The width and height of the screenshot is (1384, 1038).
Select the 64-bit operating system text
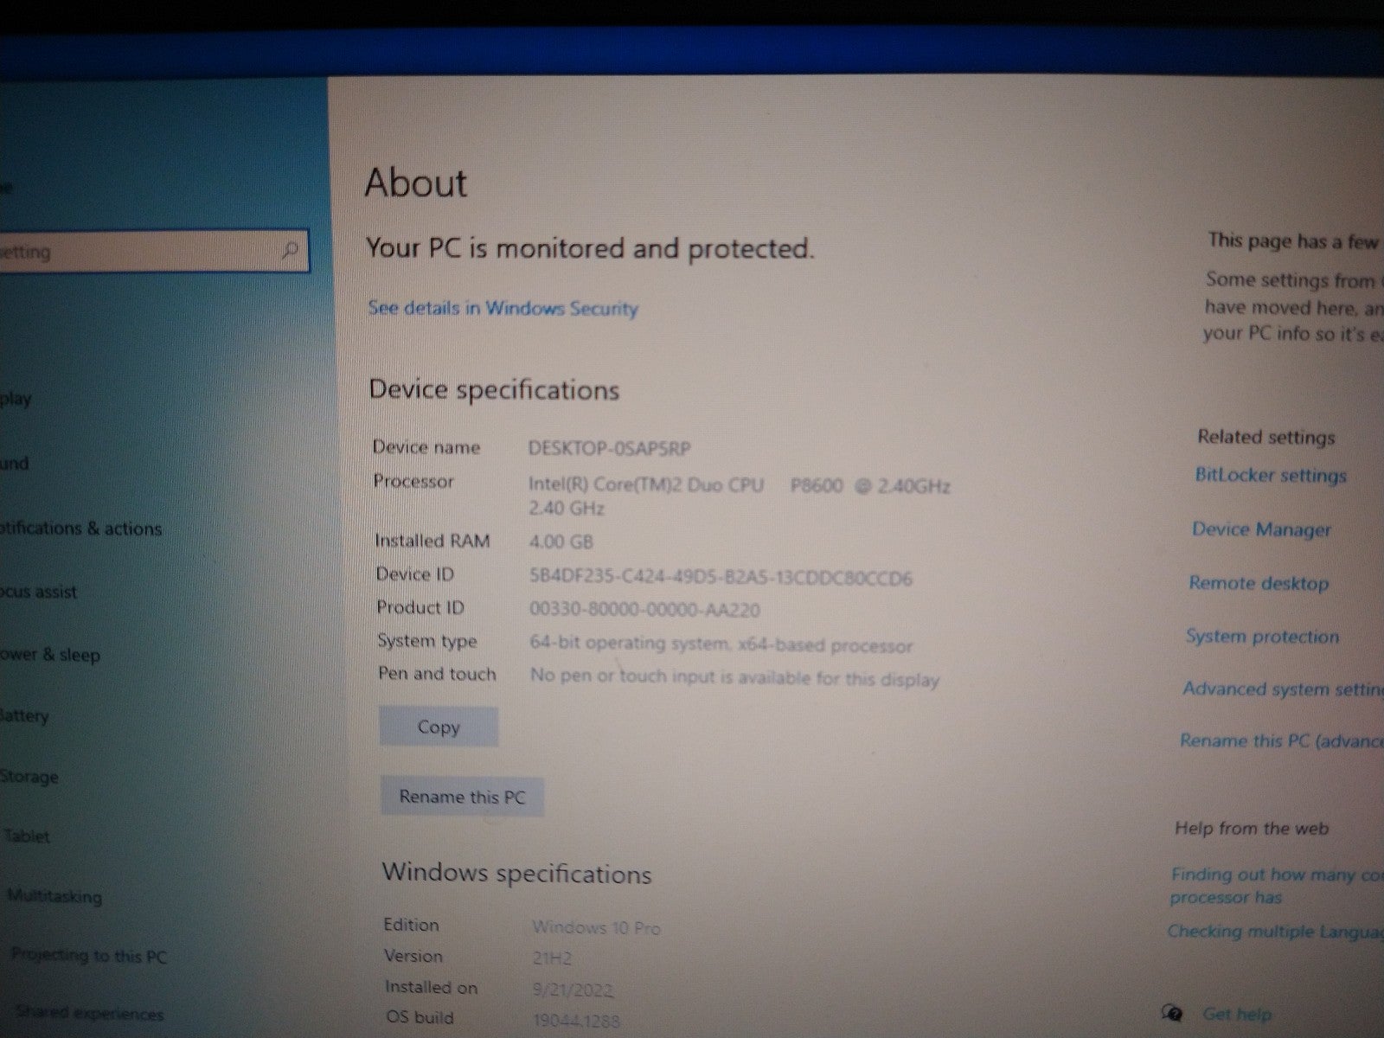coord(721,644)
